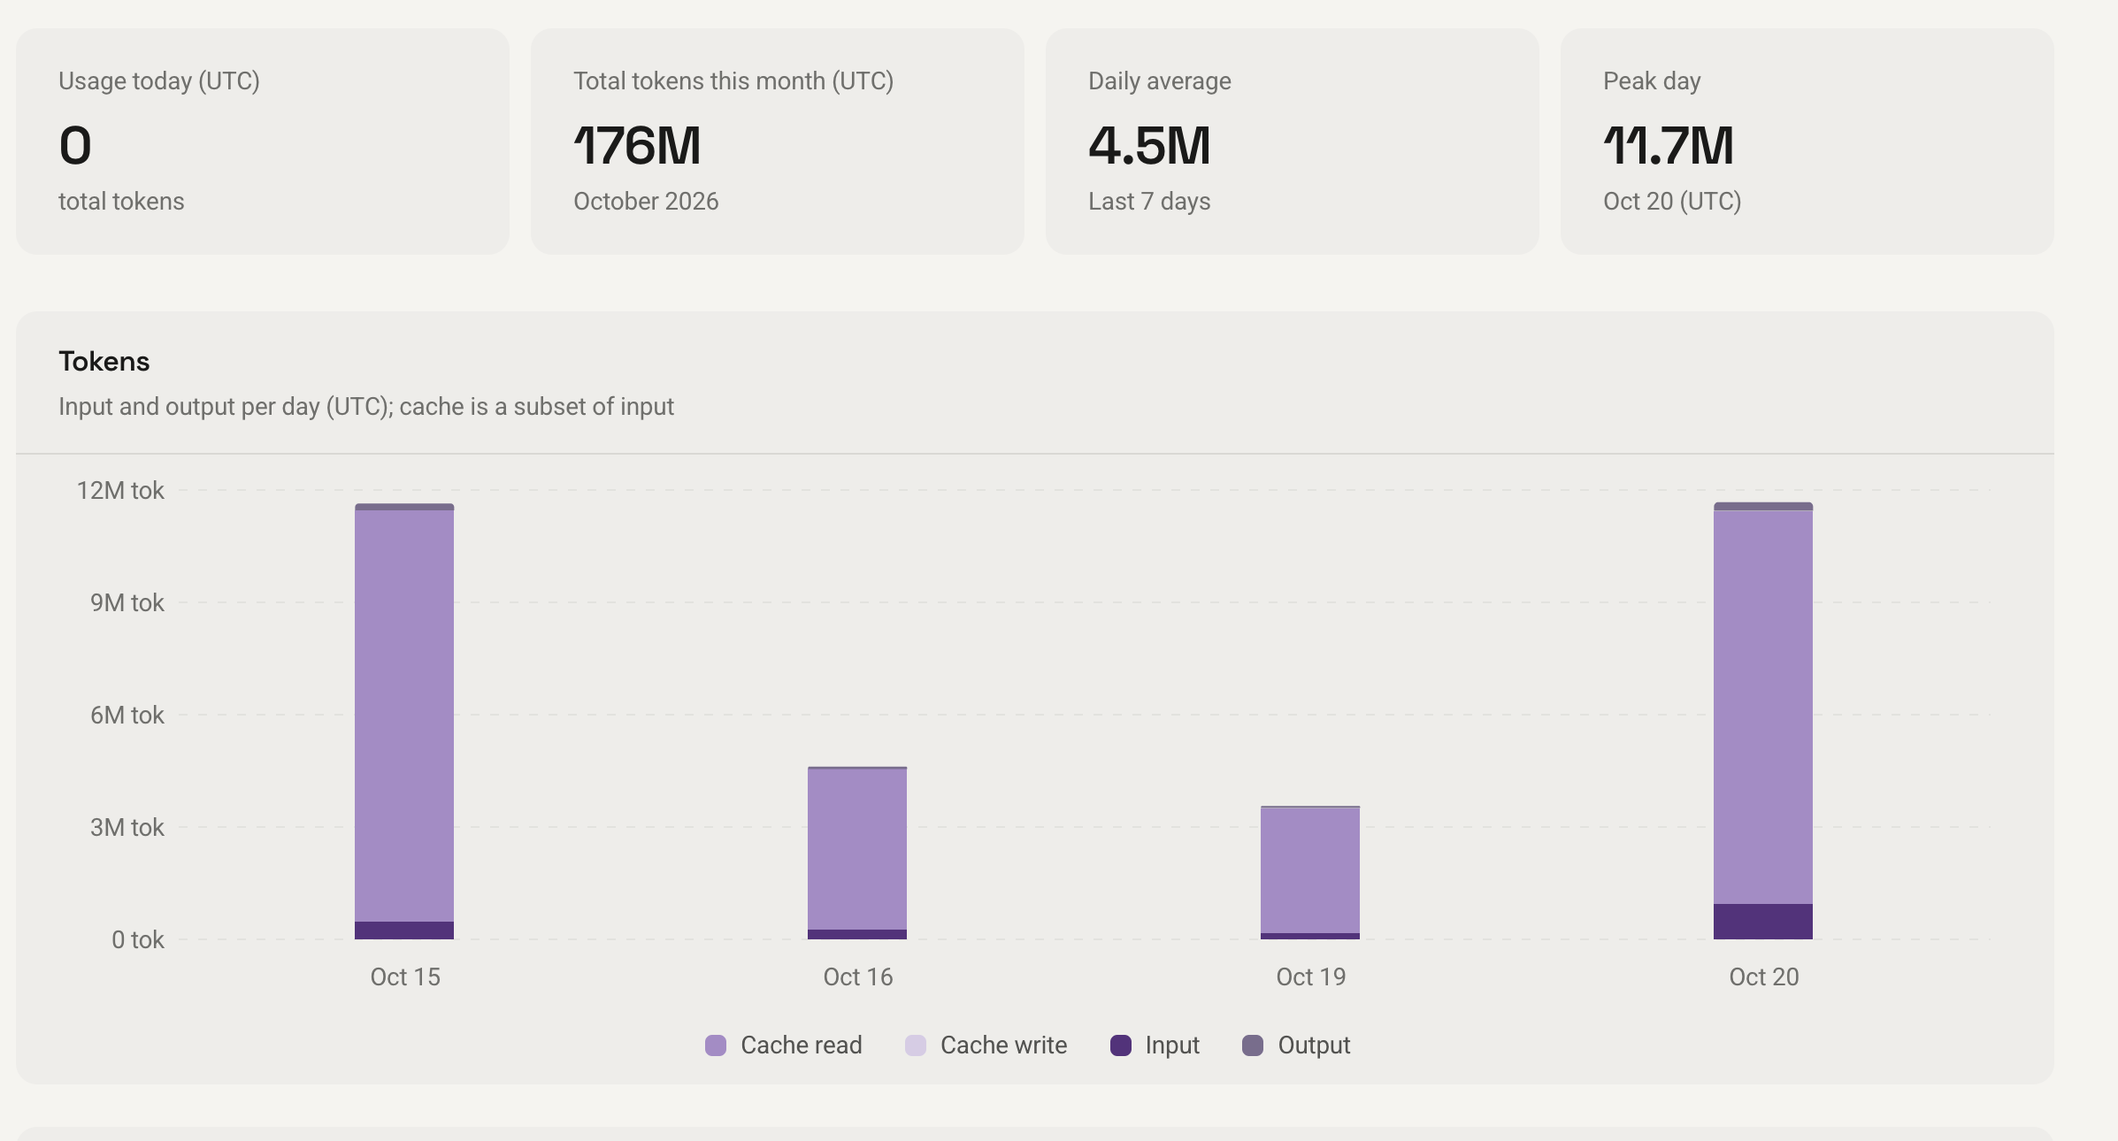Toggle the Cache read legend label

tap(802, 1045)
